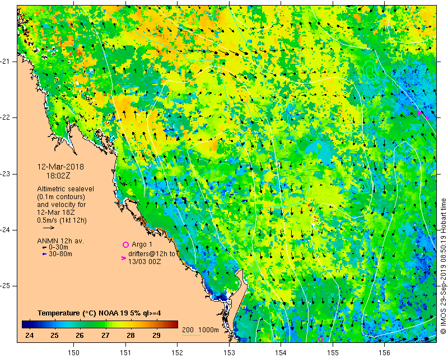This screenshot has width=448, height=358.
Task: Click the 200 depth contour label
Action: coord(188,330)
